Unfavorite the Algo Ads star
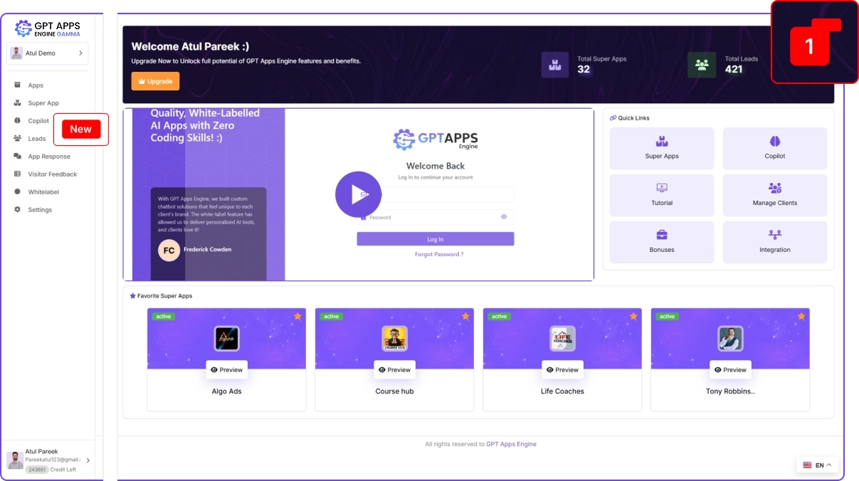The width and height of the screenshot is (859, 481). [x=297, y=316]
